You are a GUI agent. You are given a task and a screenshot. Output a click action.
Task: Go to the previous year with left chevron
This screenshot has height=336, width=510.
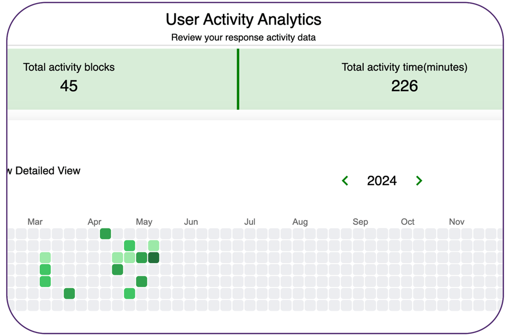[x=345, y=180]
